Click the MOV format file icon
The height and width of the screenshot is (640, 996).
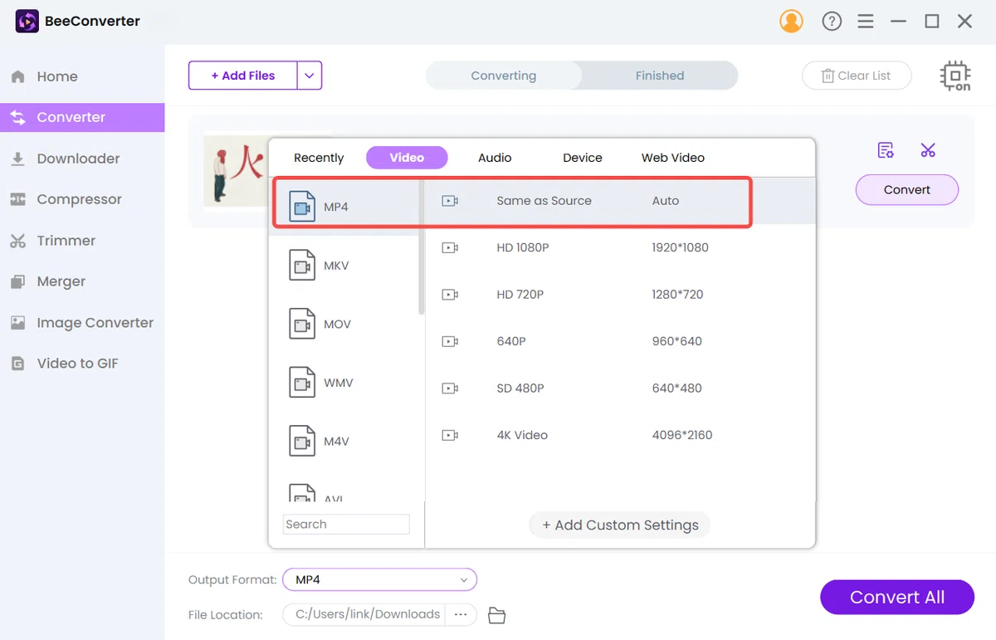[302, 324]
